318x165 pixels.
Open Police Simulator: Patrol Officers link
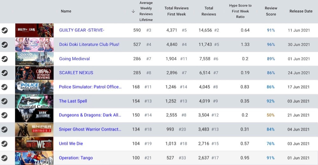point(90,87)
